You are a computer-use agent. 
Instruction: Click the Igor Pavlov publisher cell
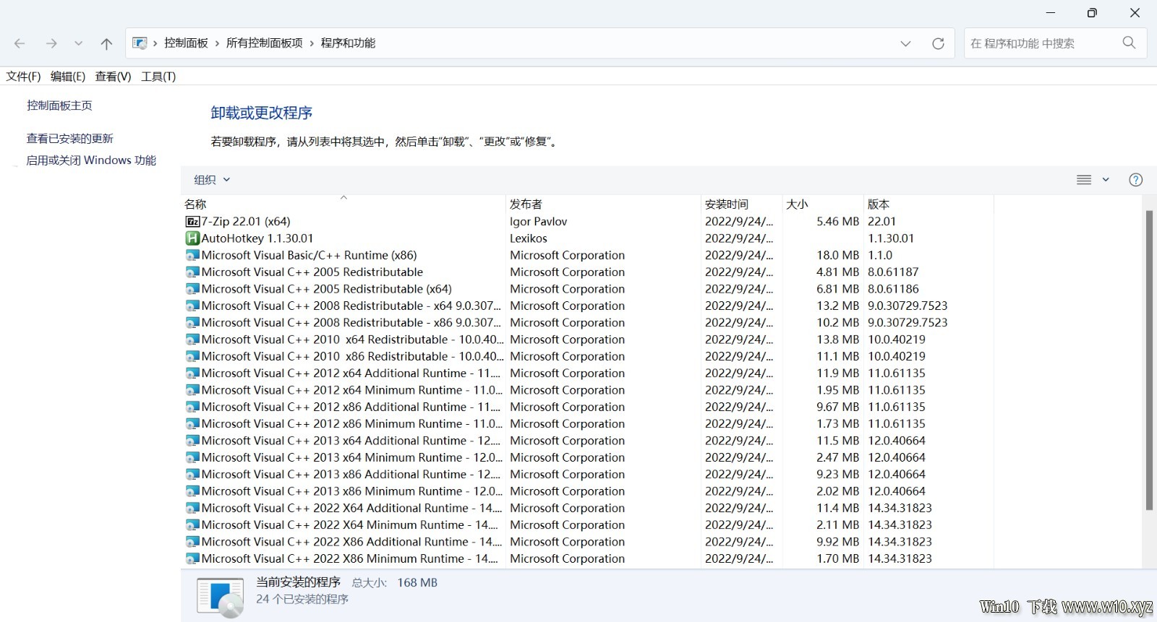click(538, 222)
